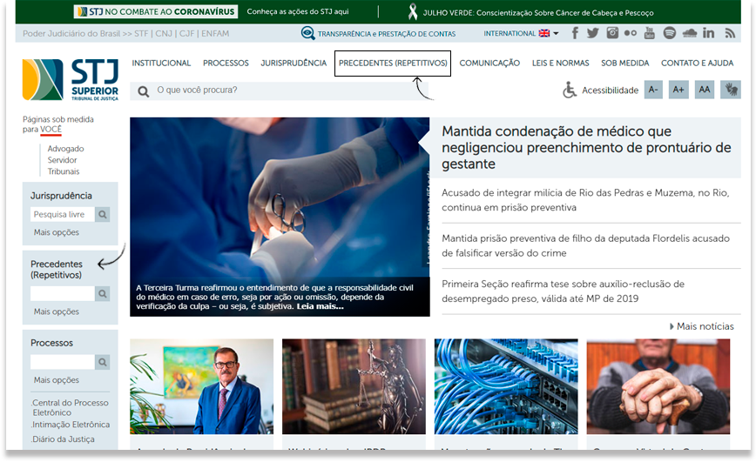This screenshot has height=462, width=756.
Task: Open the SOB MEDIDA menu
Action: (x=624, y=64)
